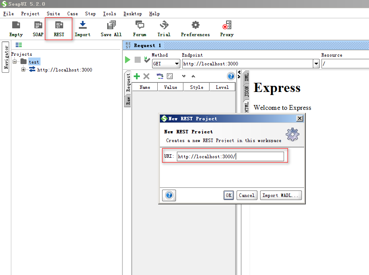Click the splitter collapse arrows

pyautogui.click(x=239, y=75)
